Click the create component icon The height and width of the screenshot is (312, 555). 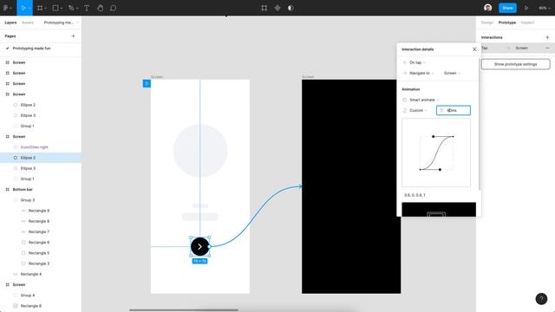click(x=277, y=8)
